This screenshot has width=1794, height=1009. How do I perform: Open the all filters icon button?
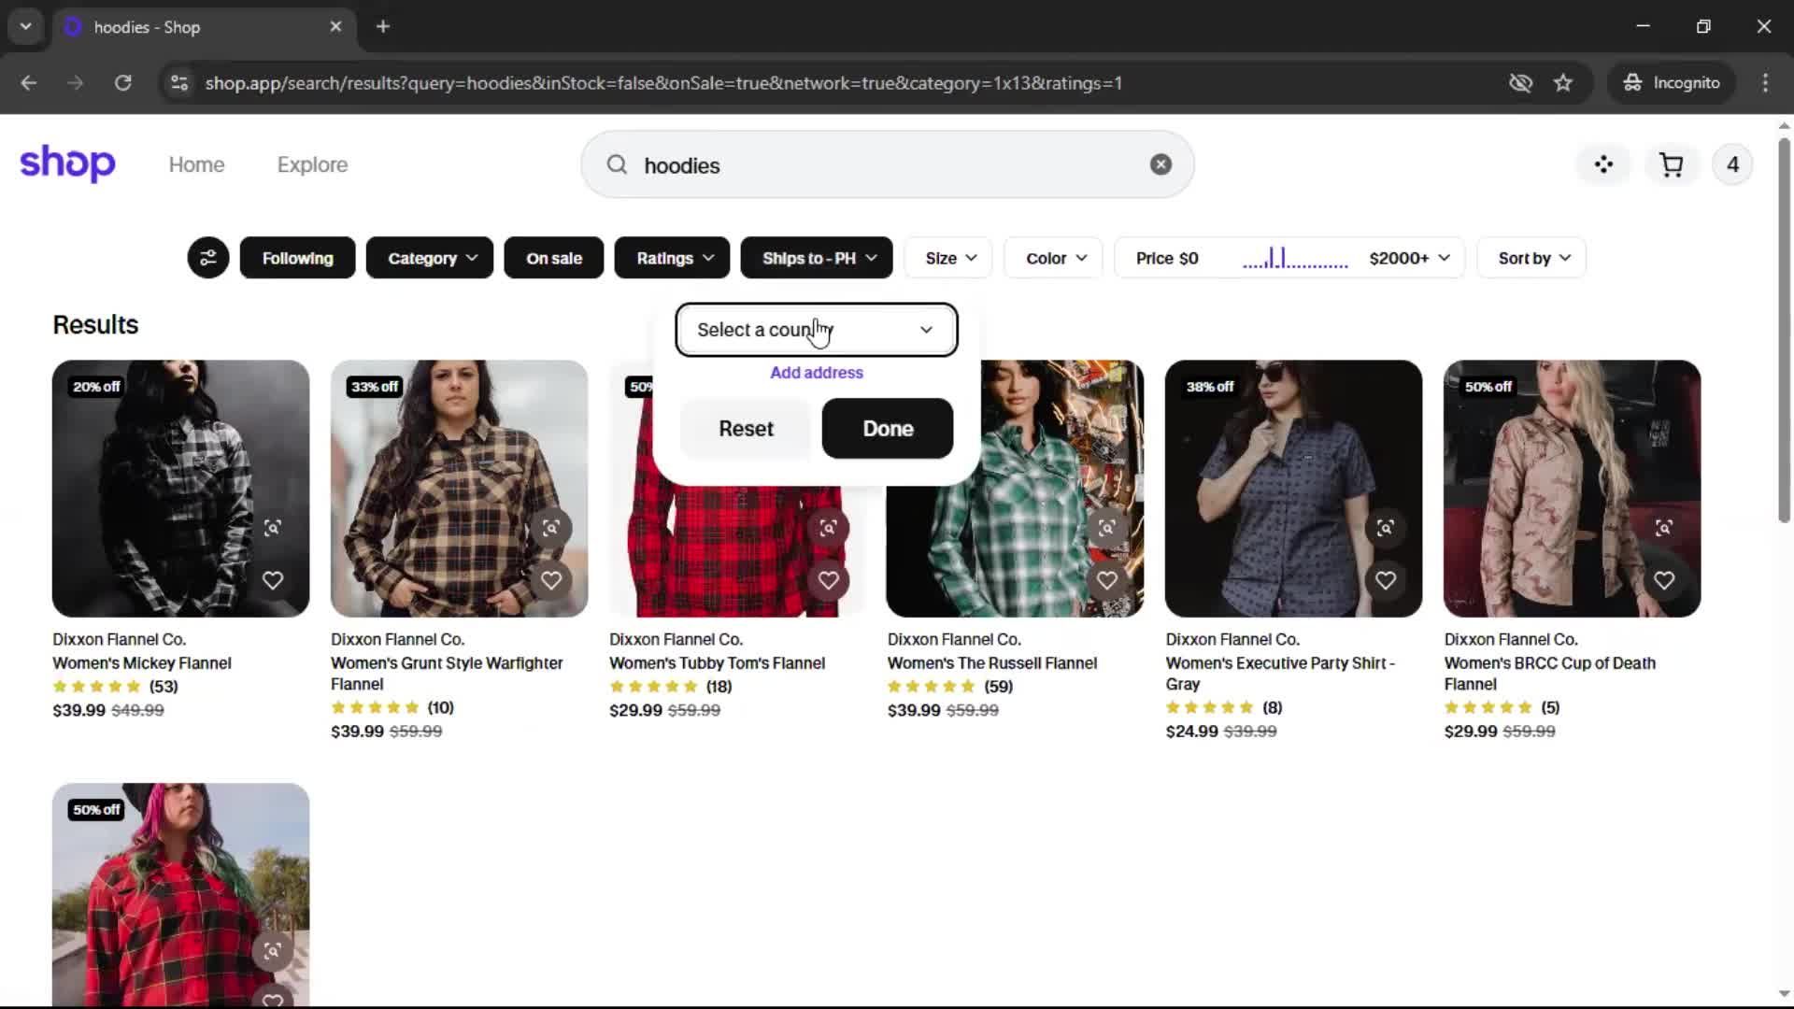[207, 258]
